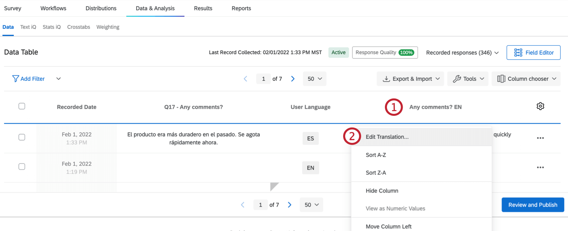This screenshot has width=568, height=231.
Task: Go to next page using bottom arrow
Action: pyautogui.click(x=290, y=205)
